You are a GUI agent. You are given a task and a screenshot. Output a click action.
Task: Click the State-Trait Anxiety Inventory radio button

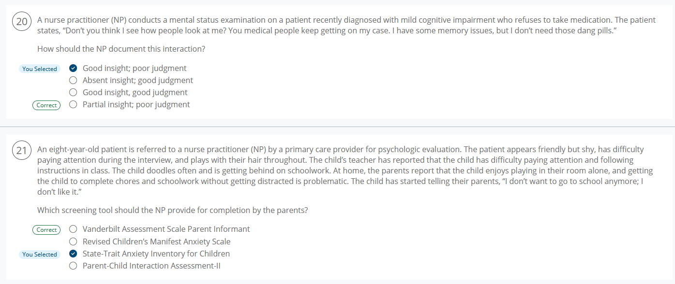click(x=73, y=254)
